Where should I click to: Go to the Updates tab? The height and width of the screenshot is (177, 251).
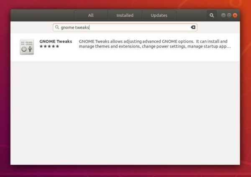[x=159, y=15]
